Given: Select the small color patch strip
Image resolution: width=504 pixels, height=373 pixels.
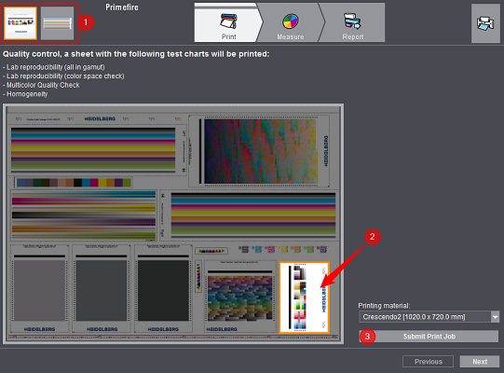Looking at the screenshot, I should click(74, 183).
